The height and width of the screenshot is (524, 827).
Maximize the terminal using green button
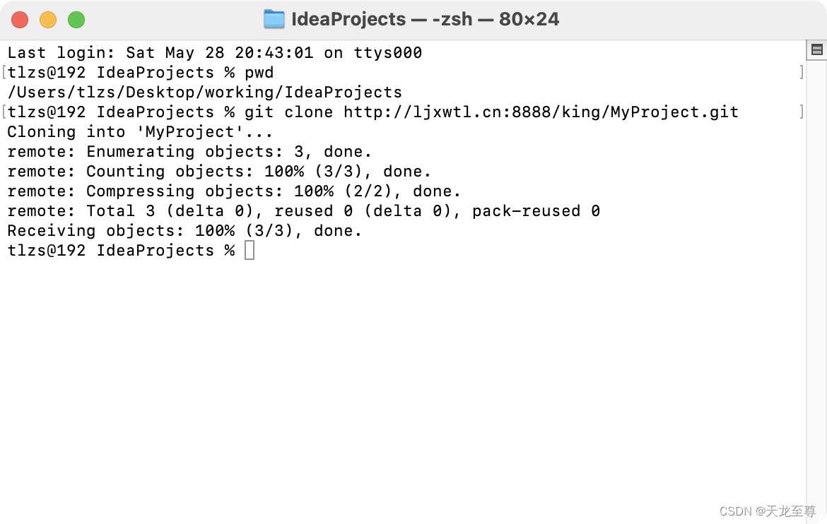76,20
